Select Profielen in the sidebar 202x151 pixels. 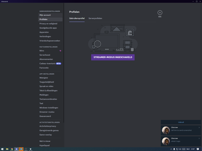pos(50,19)
